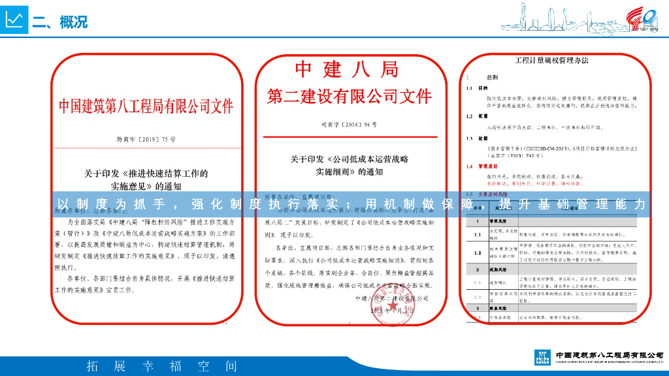Click the red and blue emblem at top right

pyautogui.click(x=643, y=19)
